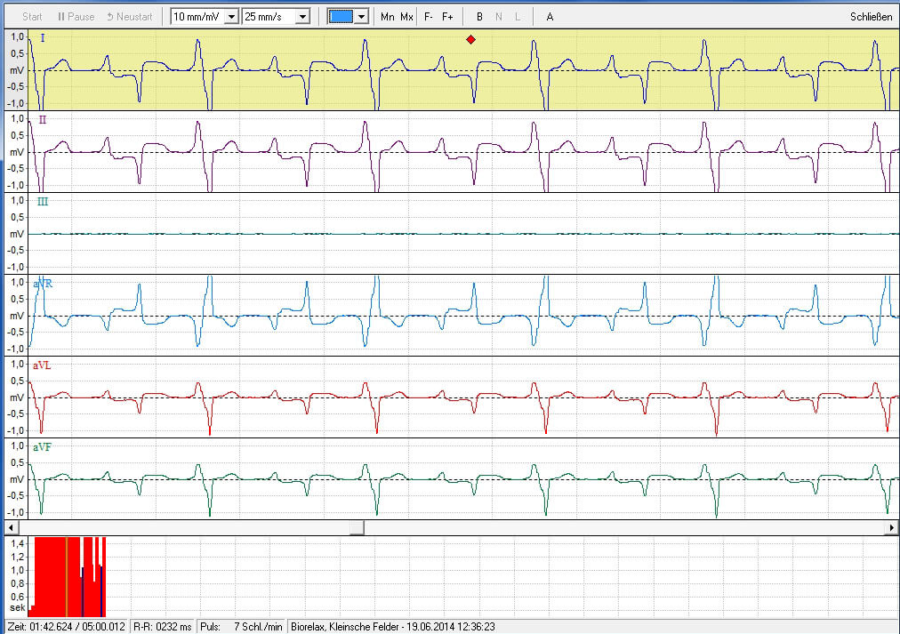Open the 25 mm/s speed dropdown

click(x=302, y=17)
